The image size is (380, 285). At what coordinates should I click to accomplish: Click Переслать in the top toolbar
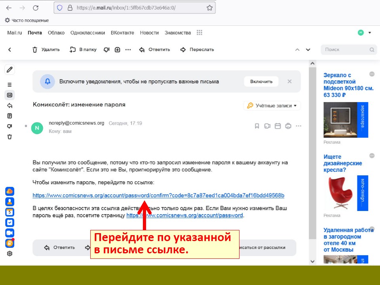pos(197,50)
